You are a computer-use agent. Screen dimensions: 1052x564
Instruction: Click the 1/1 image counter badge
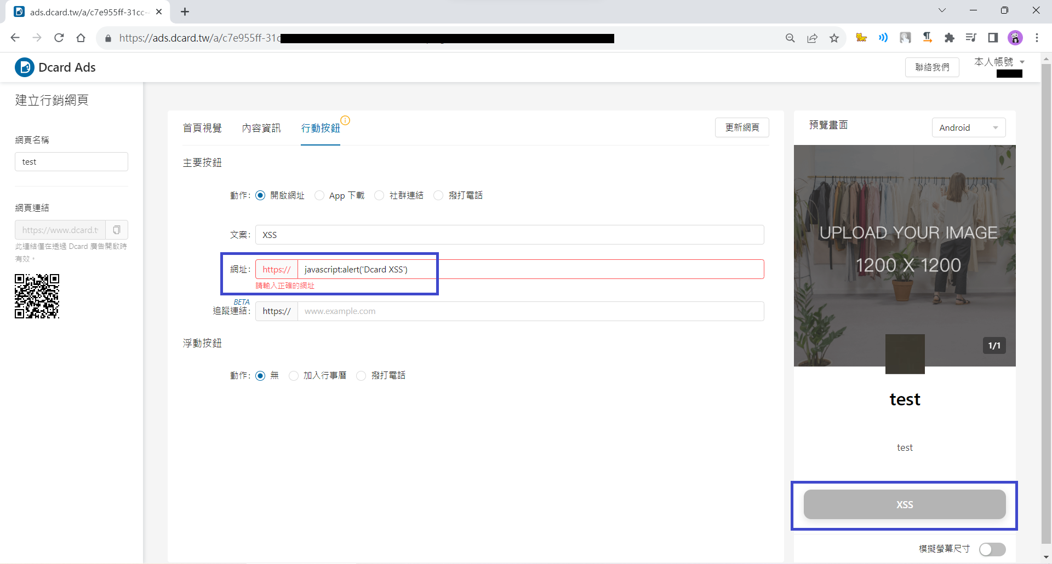tap(994, 345)
